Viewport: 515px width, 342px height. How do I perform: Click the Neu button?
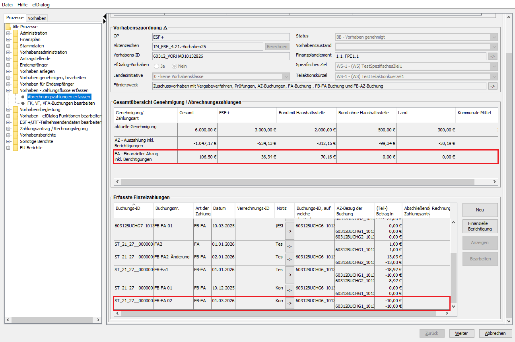pos(480,210)
